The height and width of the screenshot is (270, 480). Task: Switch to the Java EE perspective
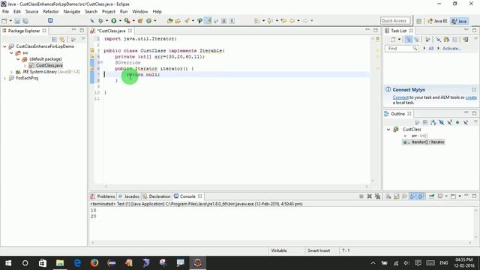tap(437, 21)
